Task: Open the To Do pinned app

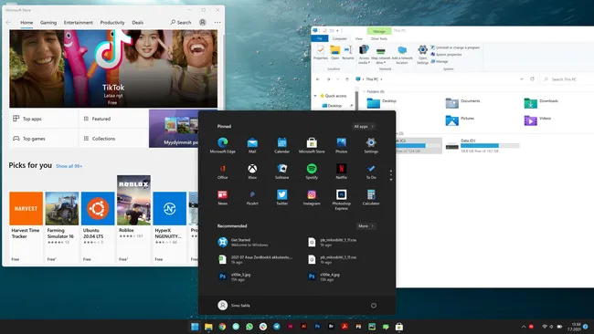Action: [371, 172]
